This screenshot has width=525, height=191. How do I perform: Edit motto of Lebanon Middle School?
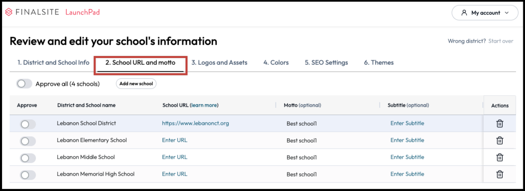(x=302, y=158)
